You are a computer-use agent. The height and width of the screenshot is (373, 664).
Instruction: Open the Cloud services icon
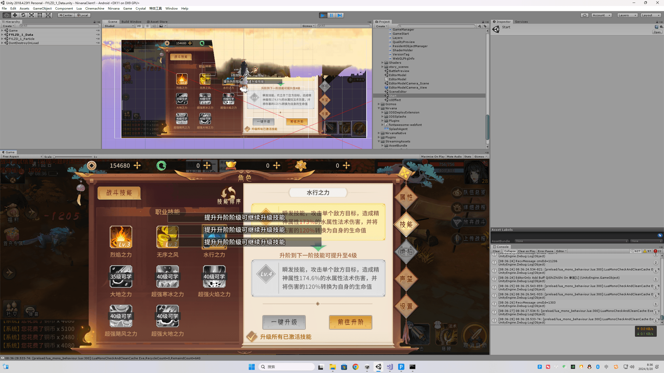[x=584, y=15]
